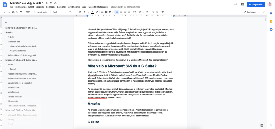Align text to the right
The width and height of the screenshot is (275, 129).
coord(125,12)
